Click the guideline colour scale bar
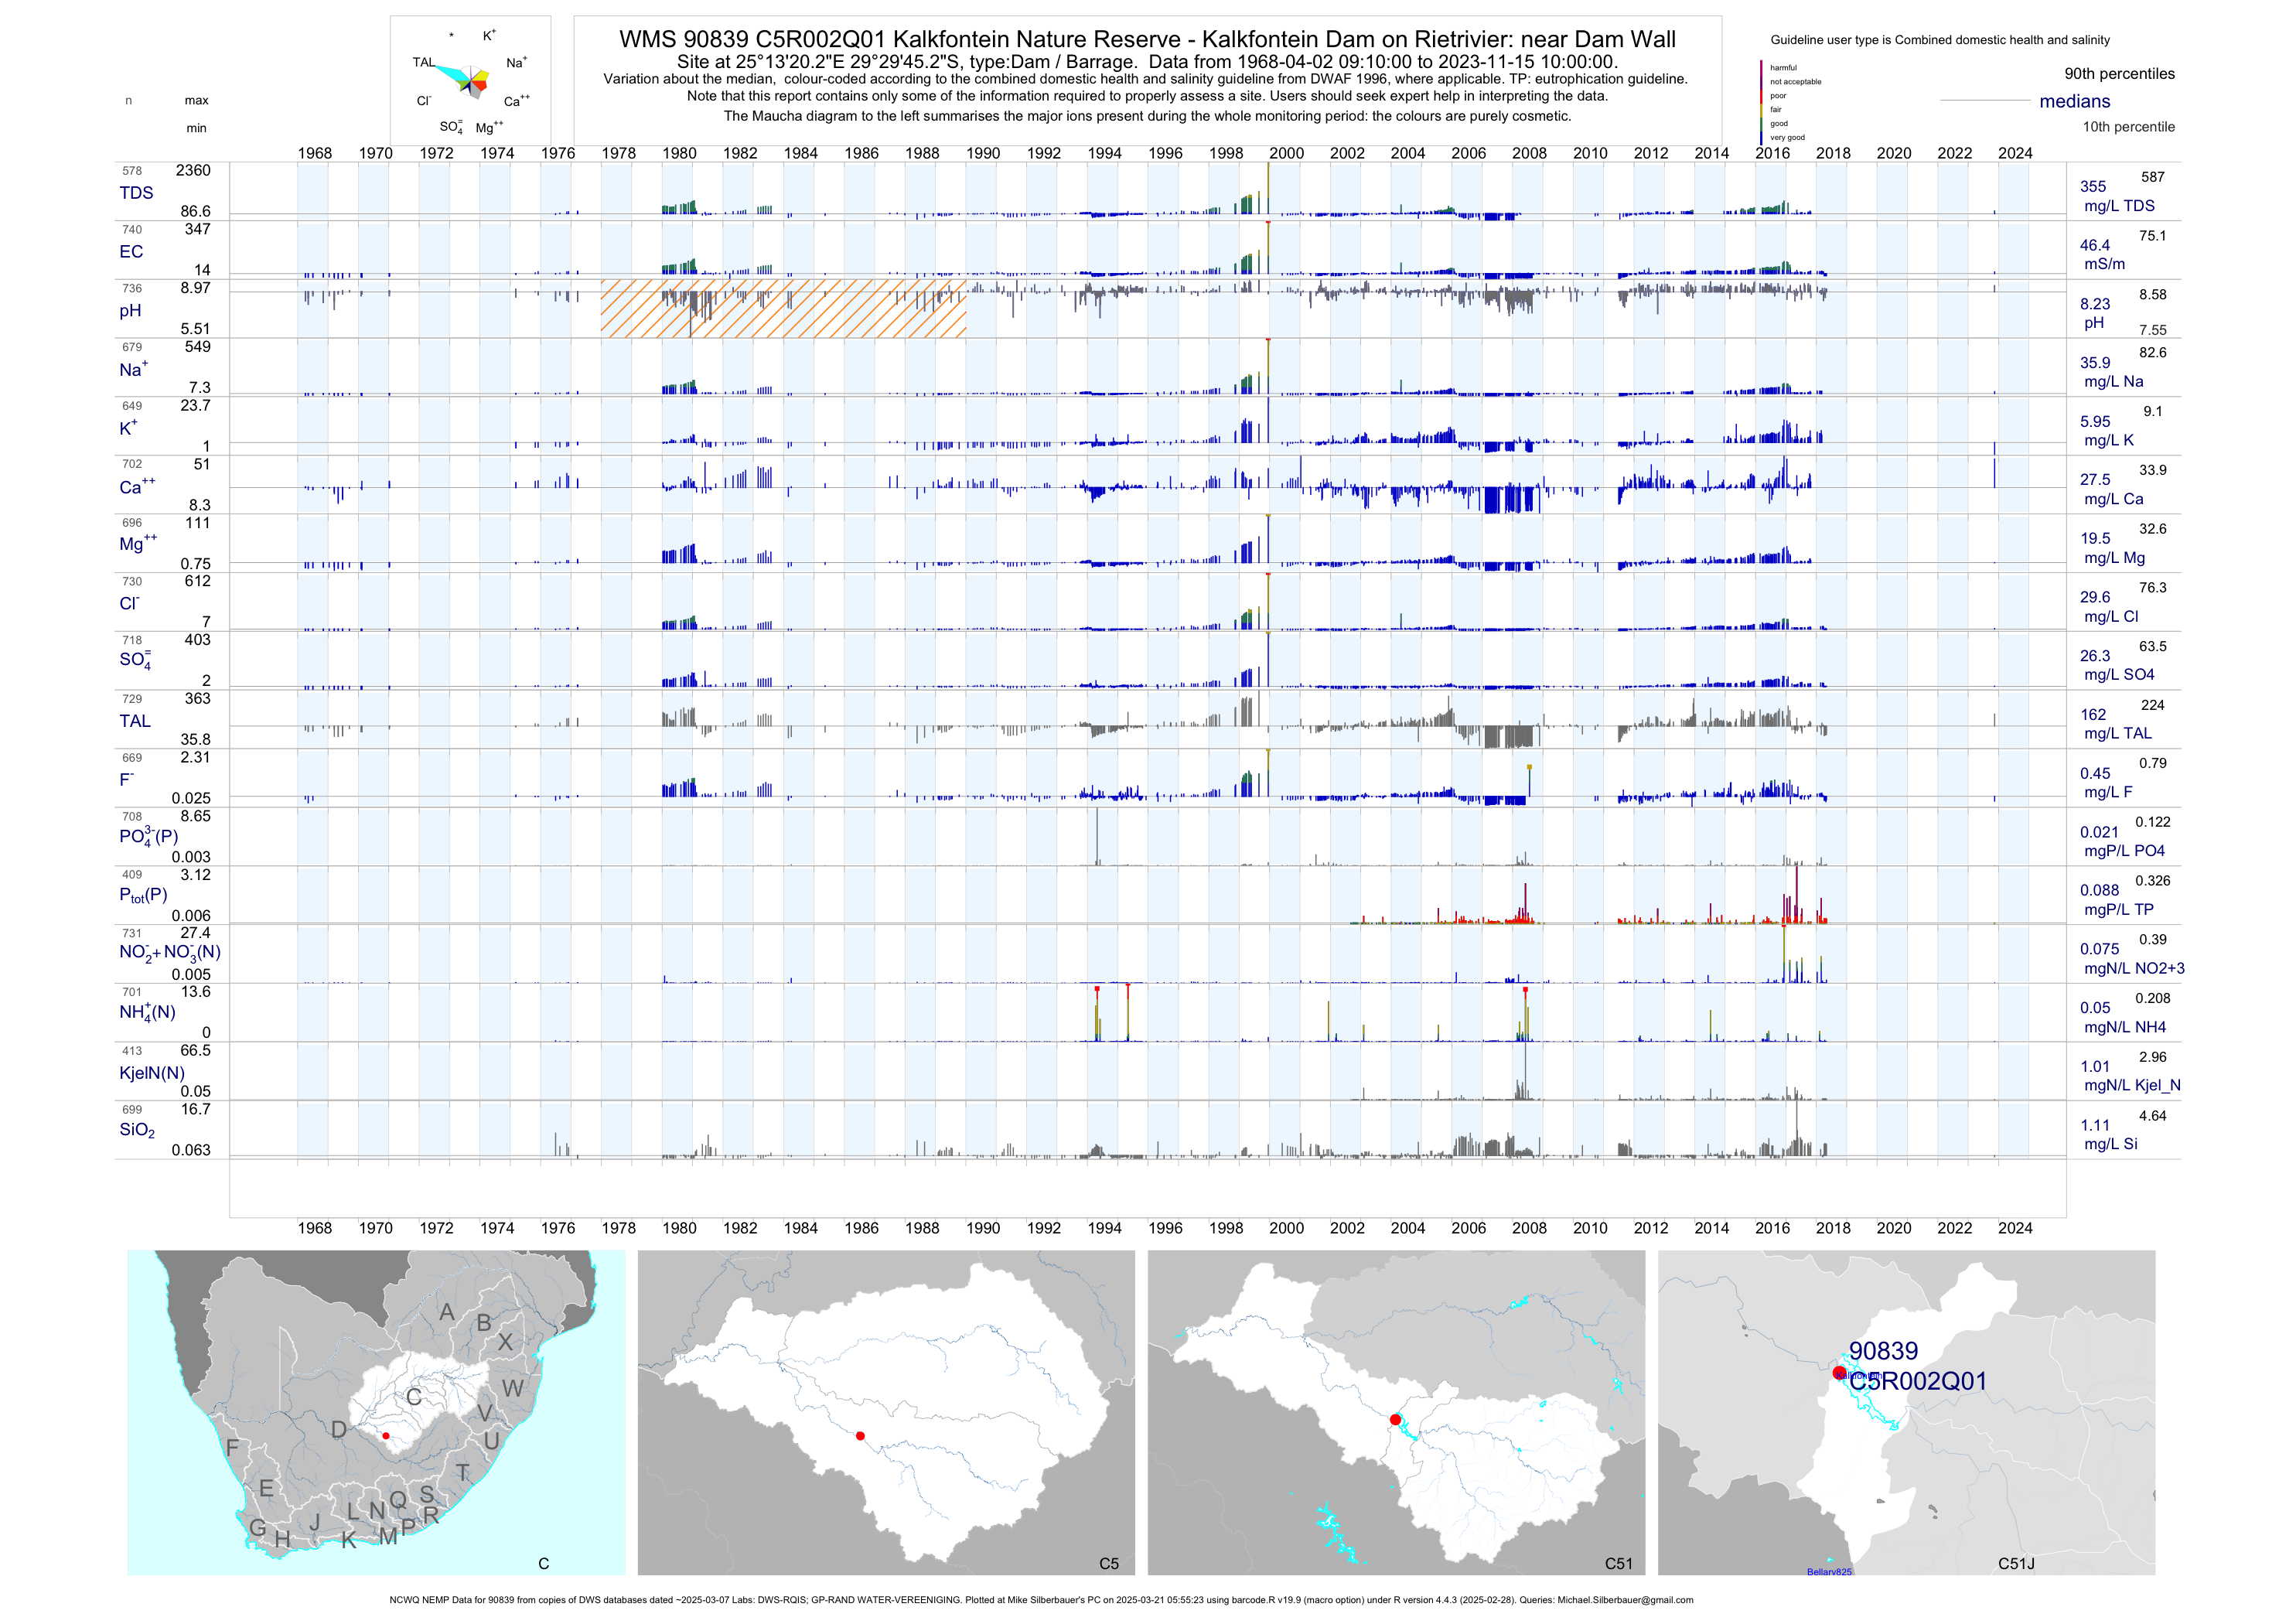 pyautogui.click(x=1761, y=102)
